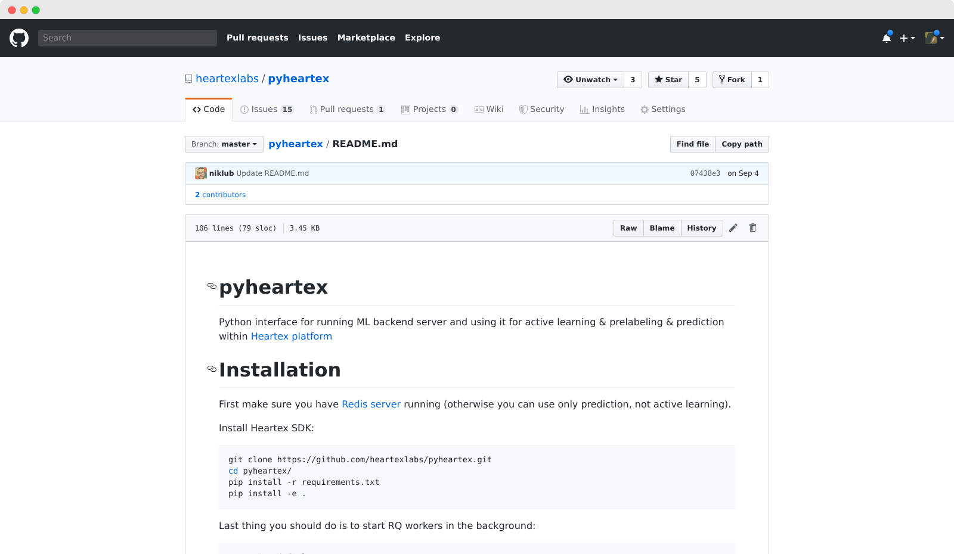The height and width of the screenshot is (554, 954).
Task: Click the git clone command line
Action: [360, 460]
